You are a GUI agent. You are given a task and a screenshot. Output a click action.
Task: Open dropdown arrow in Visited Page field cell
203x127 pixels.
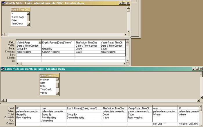tap(40, 43)
